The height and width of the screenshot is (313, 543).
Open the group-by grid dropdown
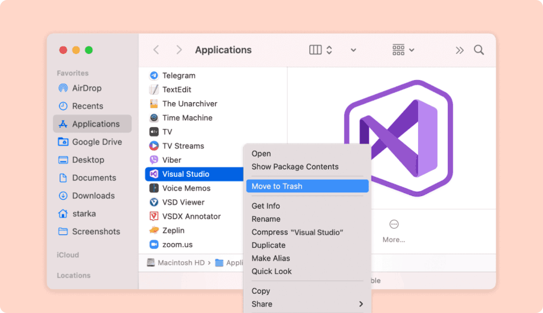(403, 50)
